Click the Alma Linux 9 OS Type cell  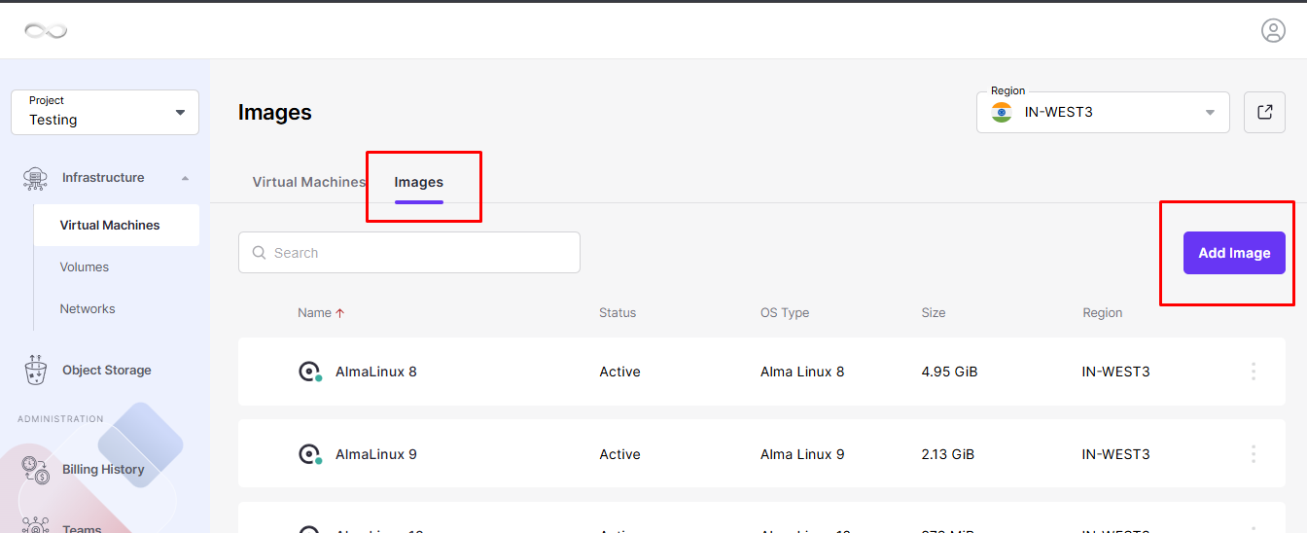point(802,454)
